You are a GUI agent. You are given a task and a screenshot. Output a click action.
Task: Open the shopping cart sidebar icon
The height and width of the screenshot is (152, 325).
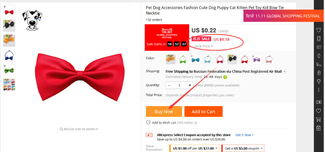tap(318, 120)
